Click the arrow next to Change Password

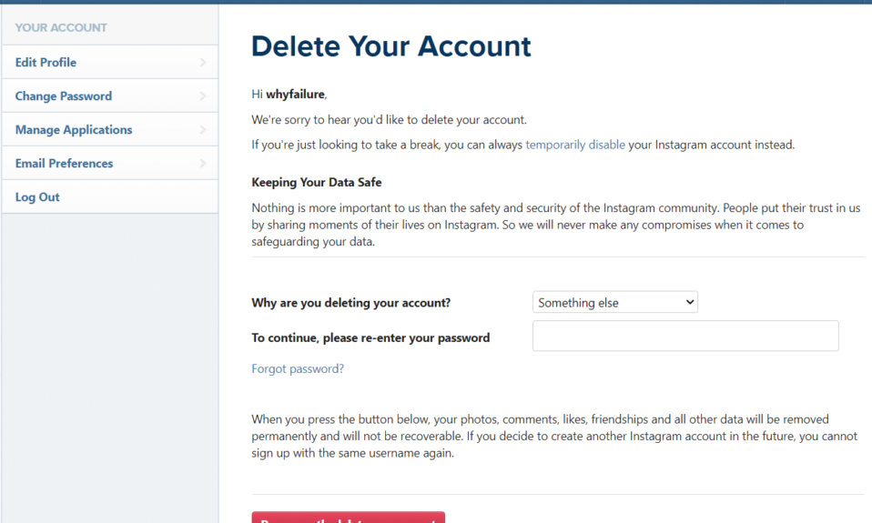click(x=202, y=96)
